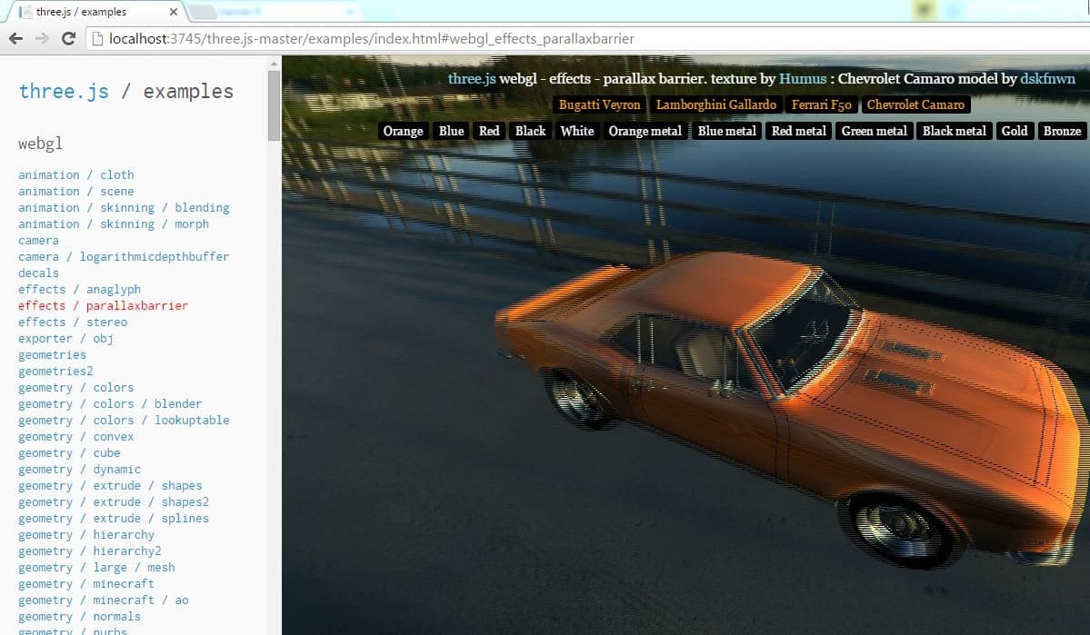The height and width of the screenshot is (635, 1090).
Task: Apply the Orange material
Action: pos(404,131)
